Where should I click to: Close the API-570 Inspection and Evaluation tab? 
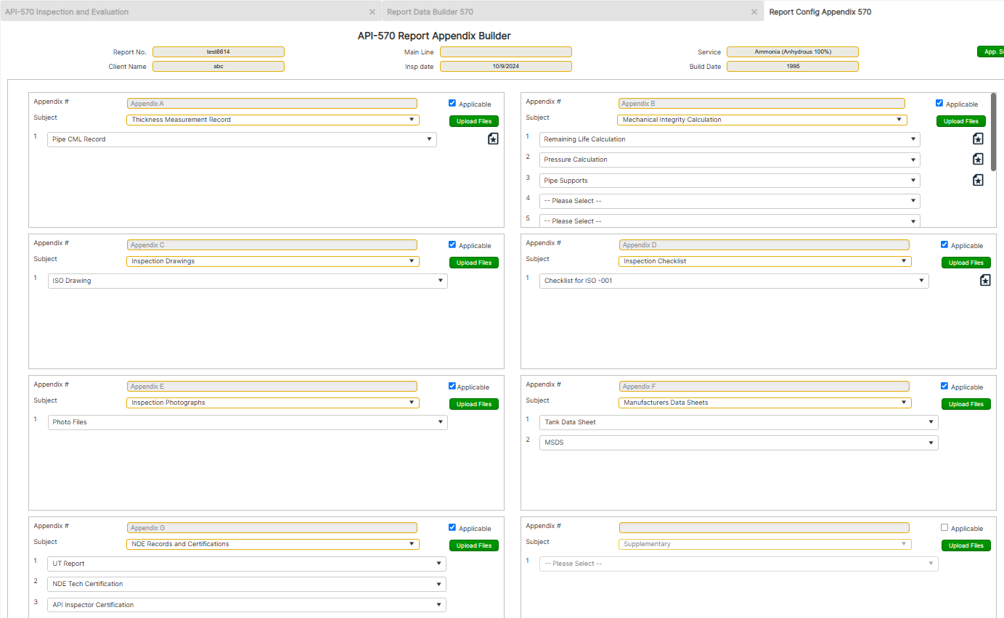pos(372,12)
